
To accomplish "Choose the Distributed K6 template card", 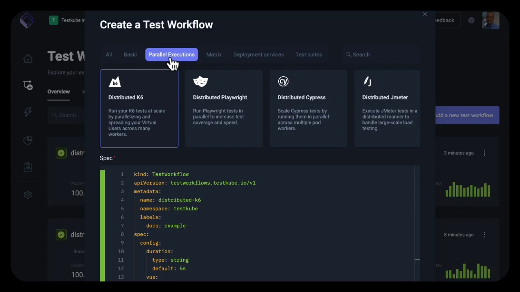I will [139, 108].
